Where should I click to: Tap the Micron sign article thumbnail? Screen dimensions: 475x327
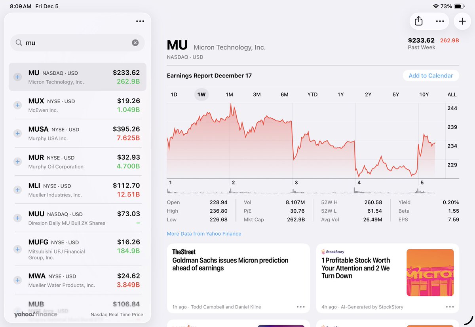430,272
